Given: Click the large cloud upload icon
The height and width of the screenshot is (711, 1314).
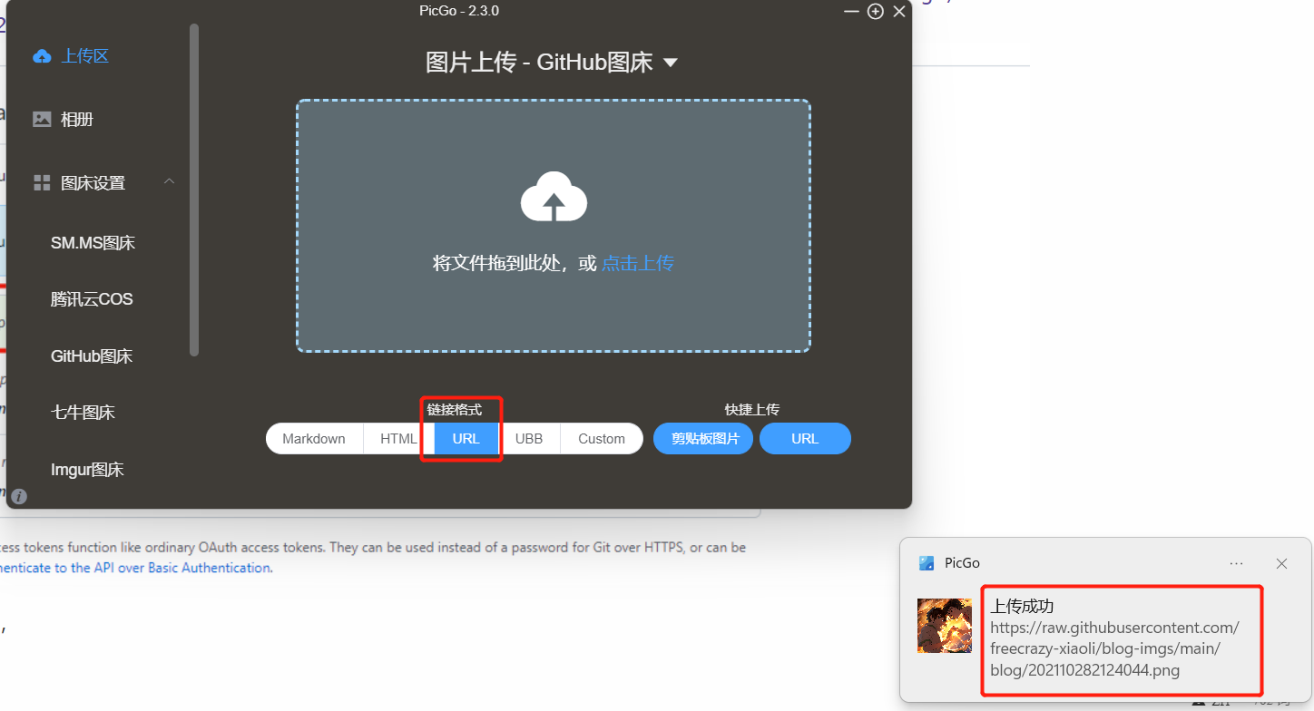Looking at the screenshot, I should point(554,197).
